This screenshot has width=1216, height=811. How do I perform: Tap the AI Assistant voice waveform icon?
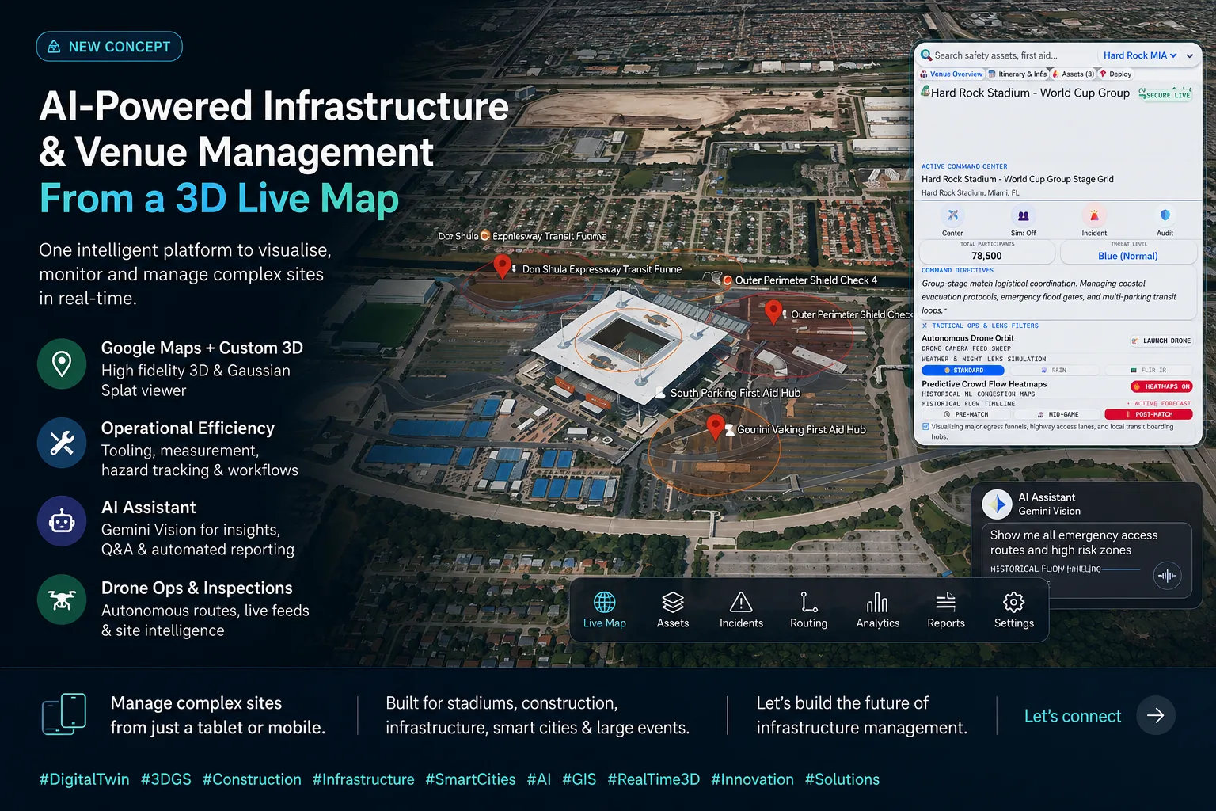[1168, 576]
